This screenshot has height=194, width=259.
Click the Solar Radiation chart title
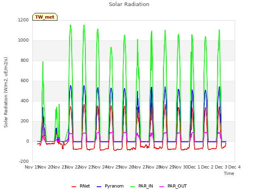[x=129, y=4]
